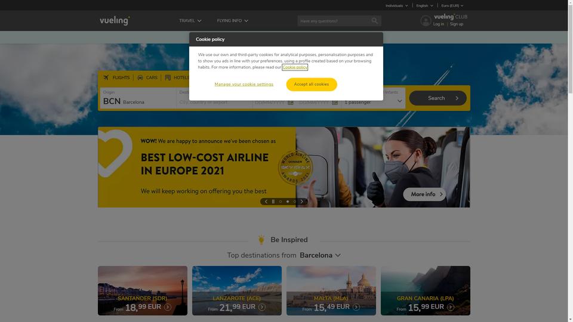573x322 pixels.
Task: Click the Santander price arrow icon
Action: coord(168,307)
